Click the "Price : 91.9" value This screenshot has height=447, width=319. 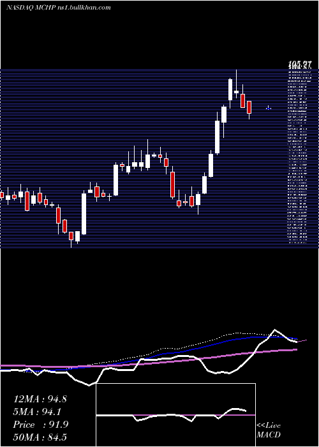click(40, 425)
